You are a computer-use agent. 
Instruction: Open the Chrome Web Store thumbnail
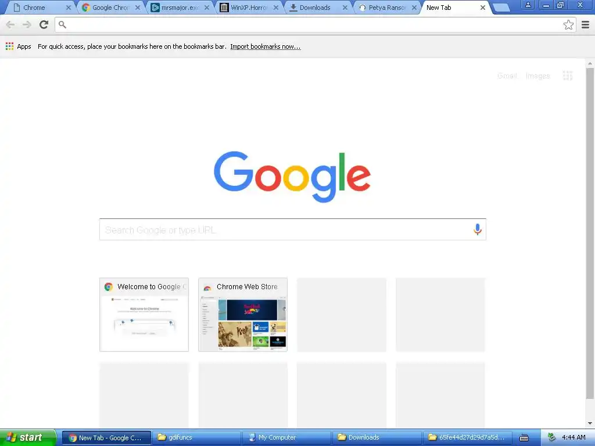click(243, 314)
